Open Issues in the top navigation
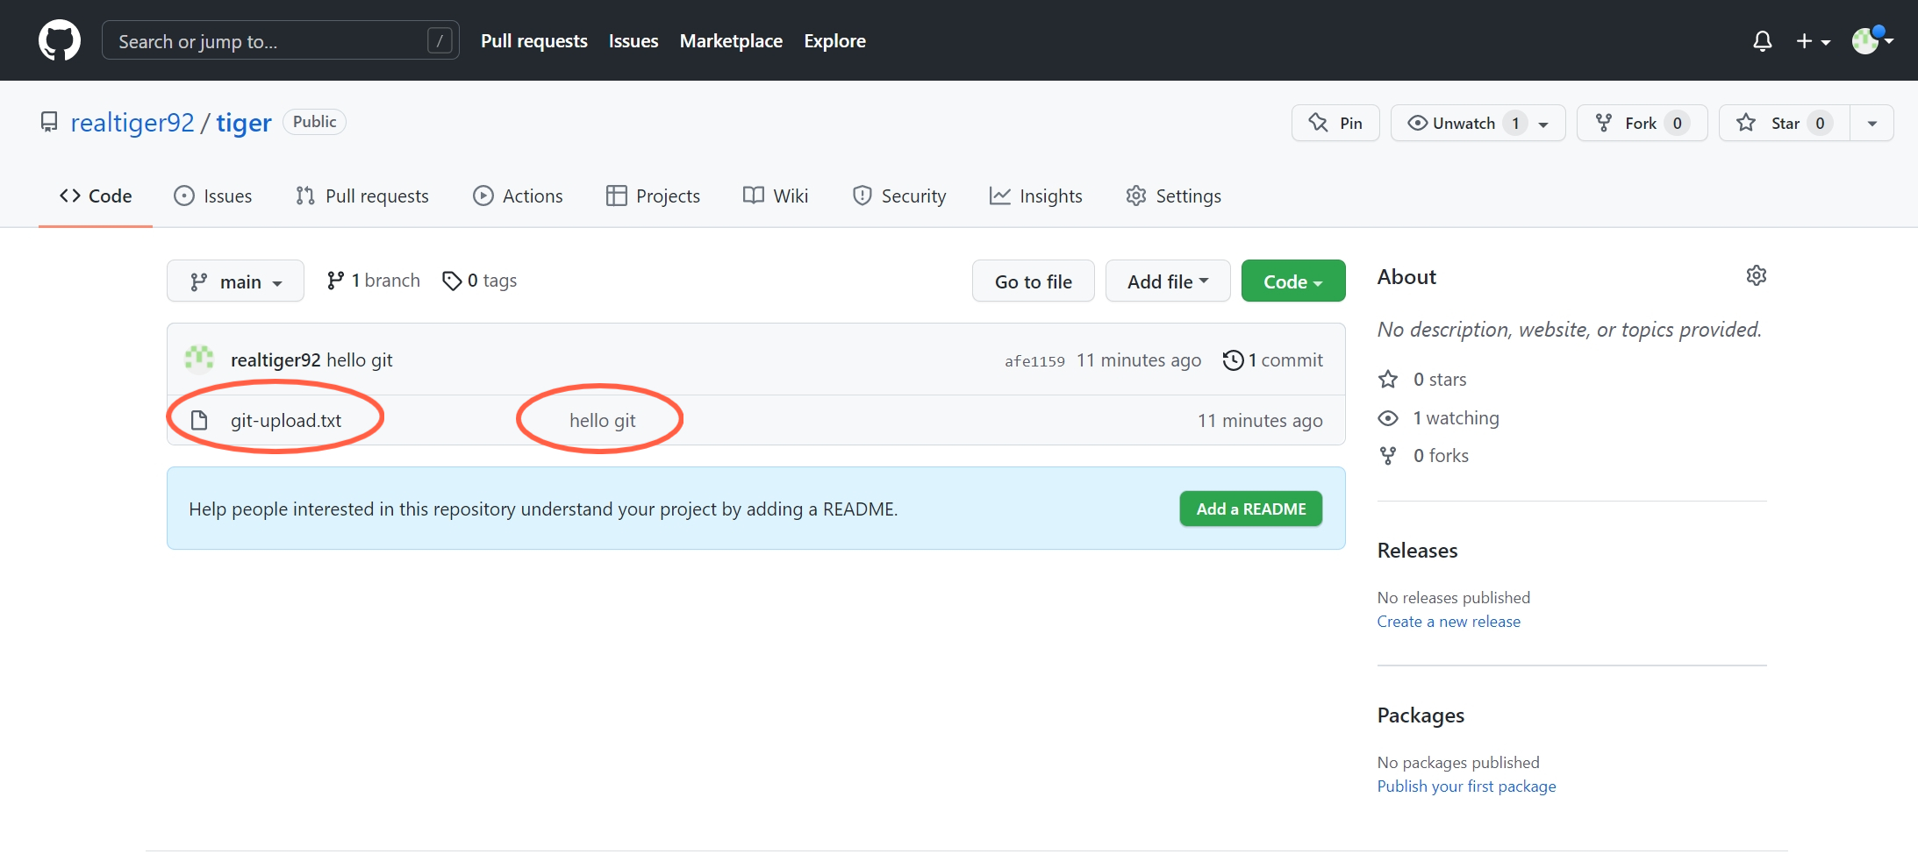The width and height of the screenshot is (1918, 854). click(x=633, y=40)
